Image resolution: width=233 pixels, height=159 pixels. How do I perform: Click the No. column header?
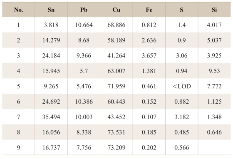pyautogui.click(x=18, y=10)
